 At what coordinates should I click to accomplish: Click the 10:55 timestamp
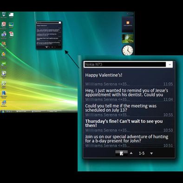coord(168,115)
